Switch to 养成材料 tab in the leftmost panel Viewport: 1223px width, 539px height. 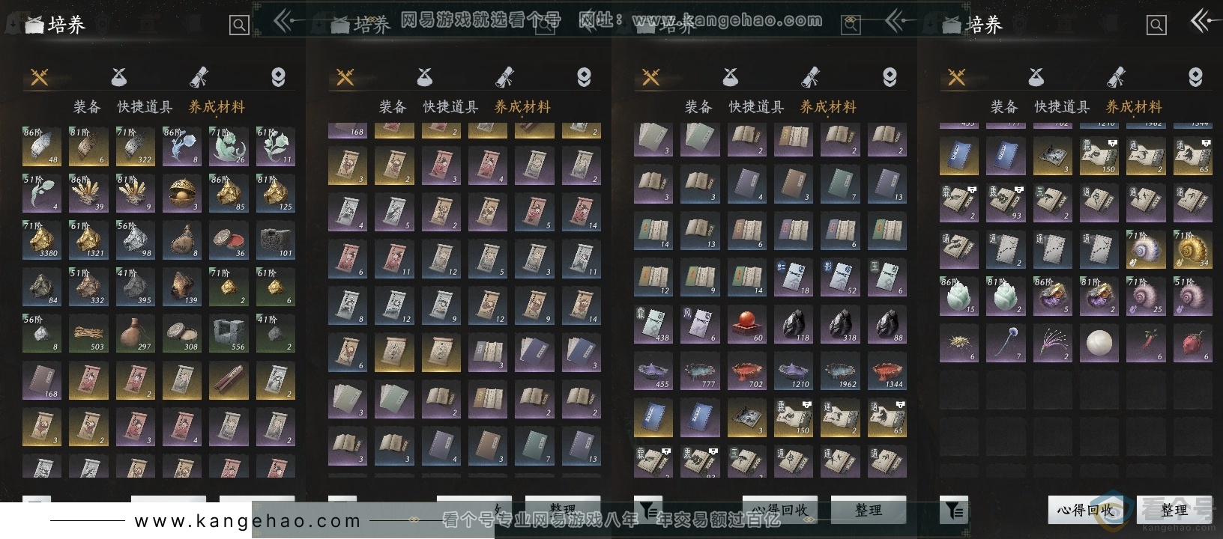point(217,107)
